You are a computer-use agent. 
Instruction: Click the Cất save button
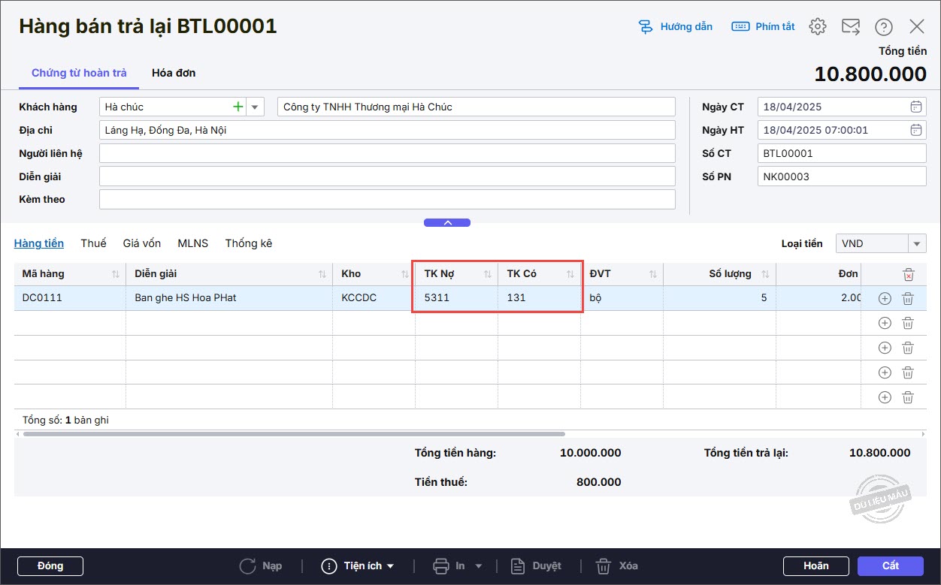click(x=890, y=565)
